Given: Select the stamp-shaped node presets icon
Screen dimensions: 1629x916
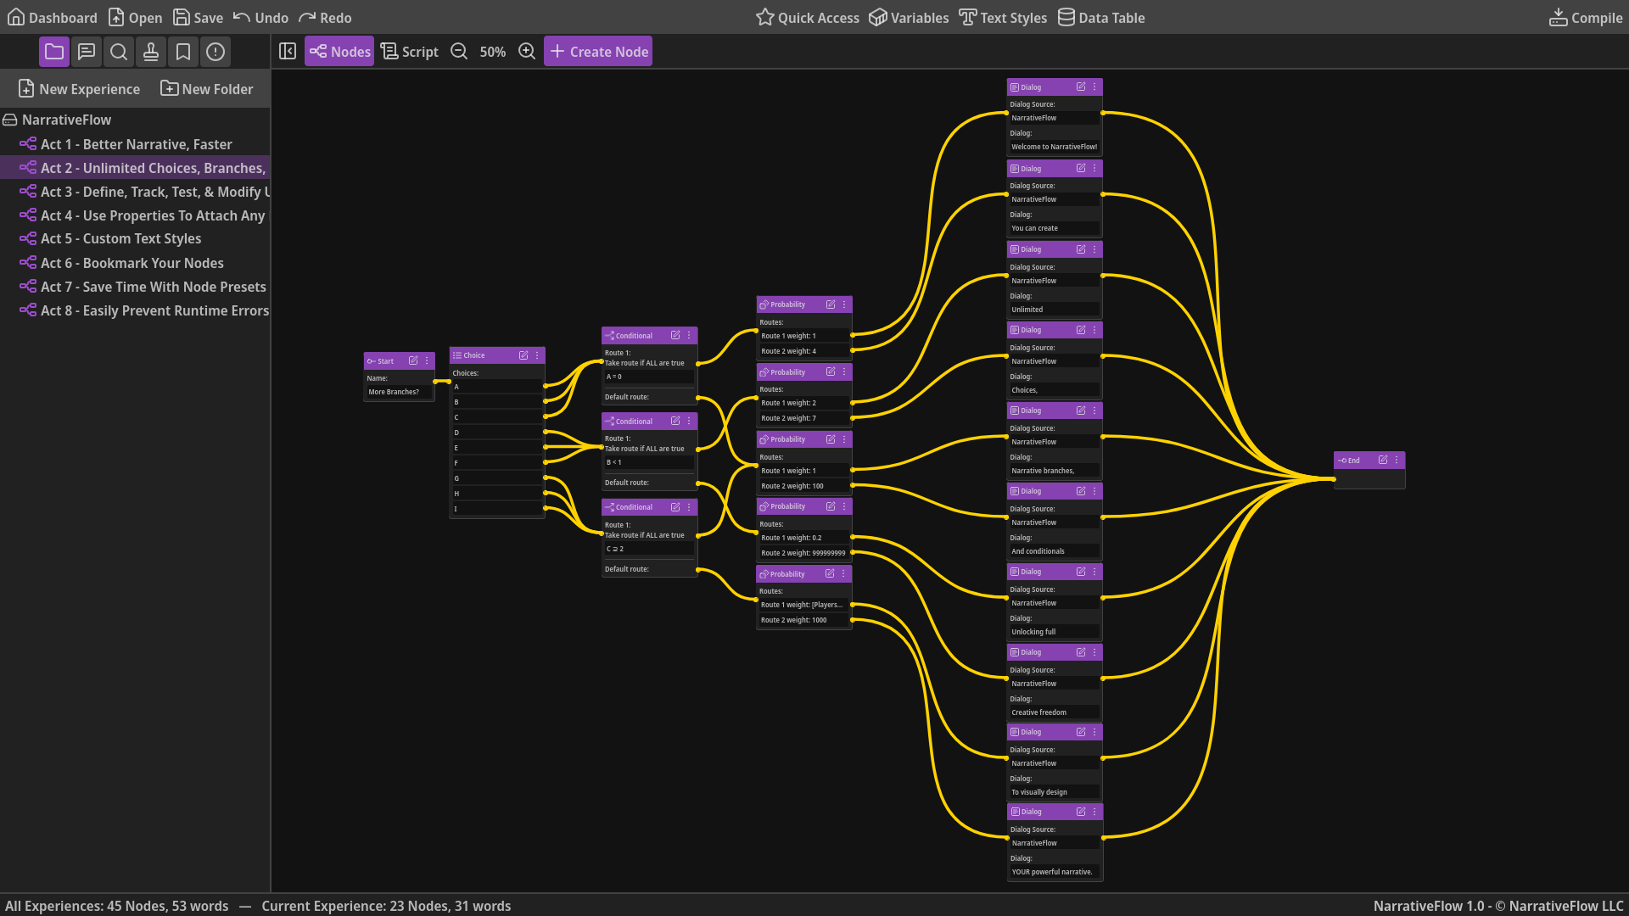Looking at the screenshot, I should pos(150,52).
